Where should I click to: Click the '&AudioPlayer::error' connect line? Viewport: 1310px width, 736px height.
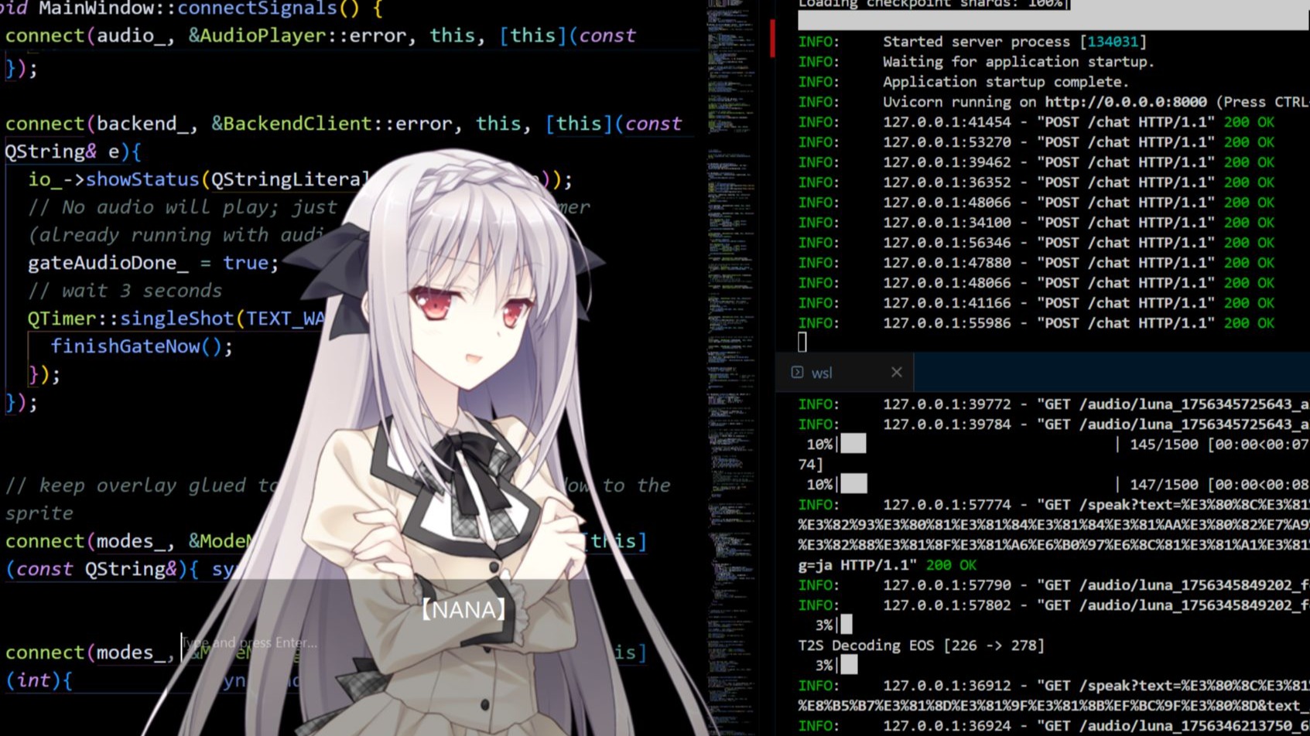tap(320, 36)
